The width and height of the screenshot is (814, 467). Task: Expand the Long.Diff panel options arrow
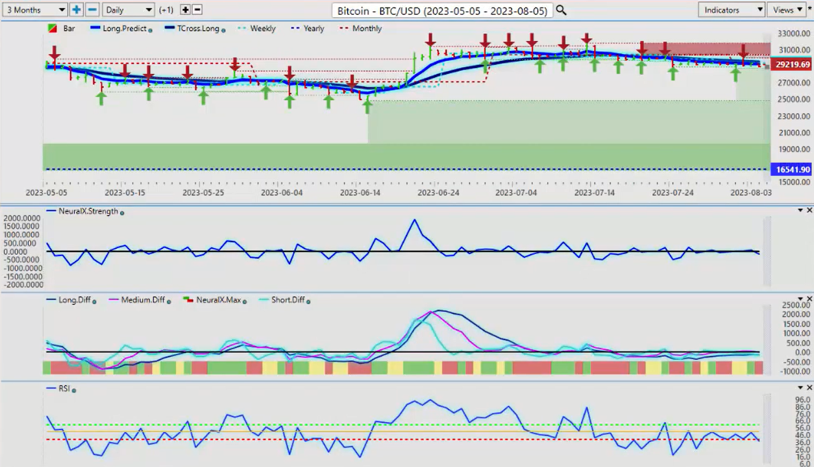(x=800, y=299)
